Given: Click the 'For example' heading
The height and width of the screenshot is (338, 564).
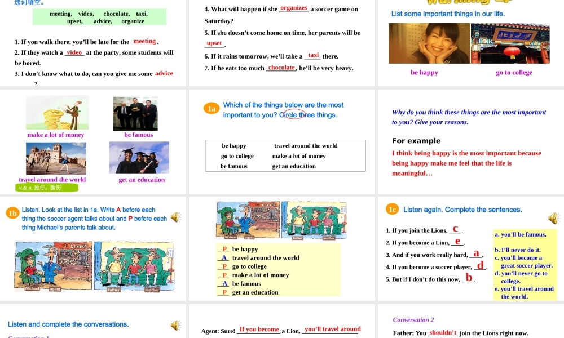Looking at the screenshot, I should point(416,141).
